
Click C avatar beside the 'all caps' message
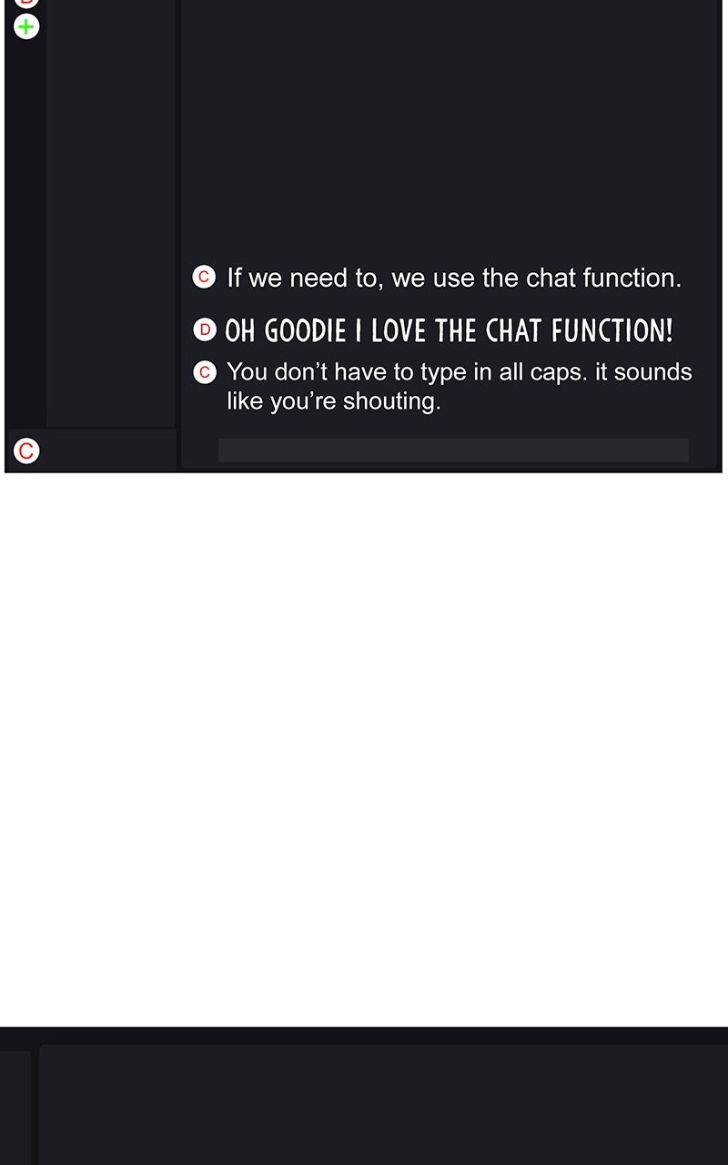pyautogui.click(x=205, y=372)
